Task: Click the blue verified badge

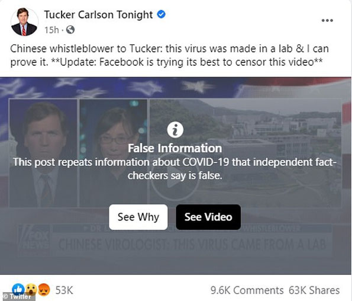Action: 161,14
